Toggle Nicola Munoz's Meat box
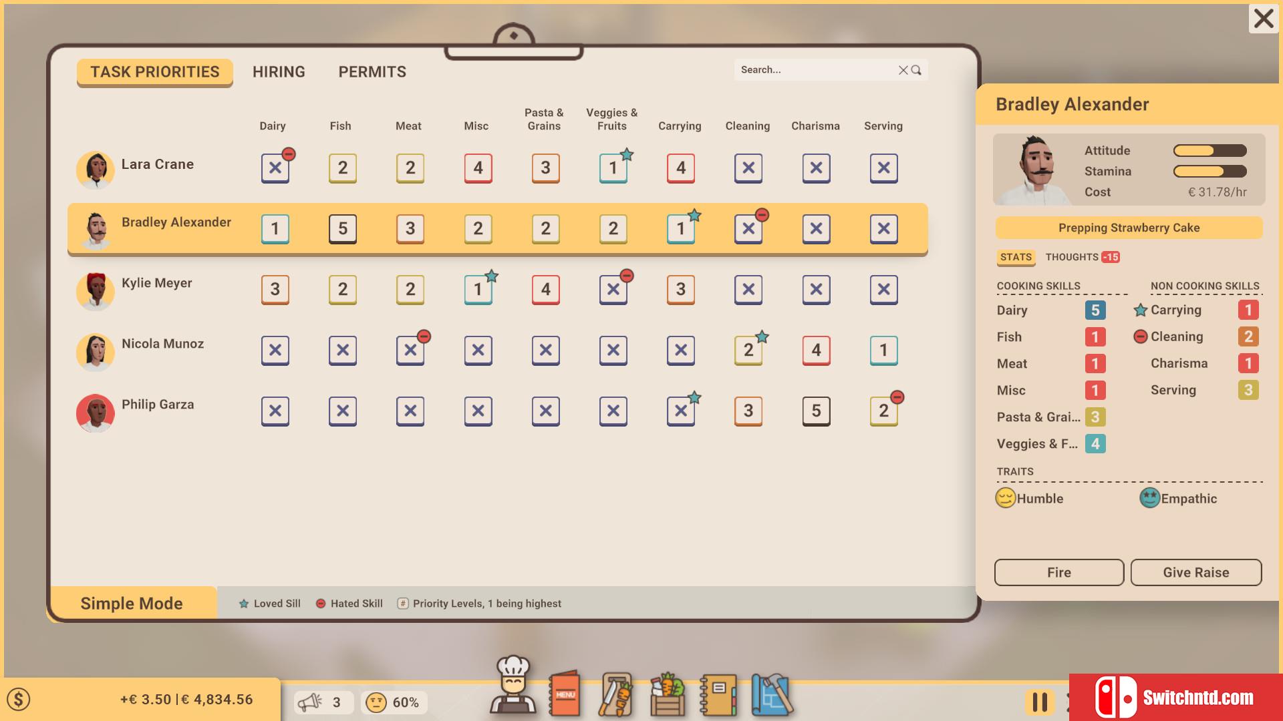This screenshot has width=1283, height=721. (410, 350)
